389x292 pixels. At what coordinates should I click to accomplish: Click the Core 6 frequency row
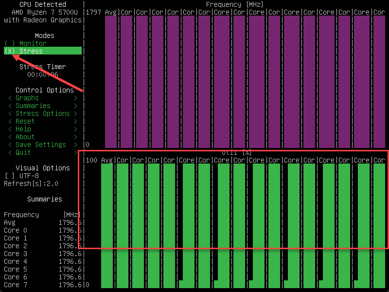click(x=43, y=277)
